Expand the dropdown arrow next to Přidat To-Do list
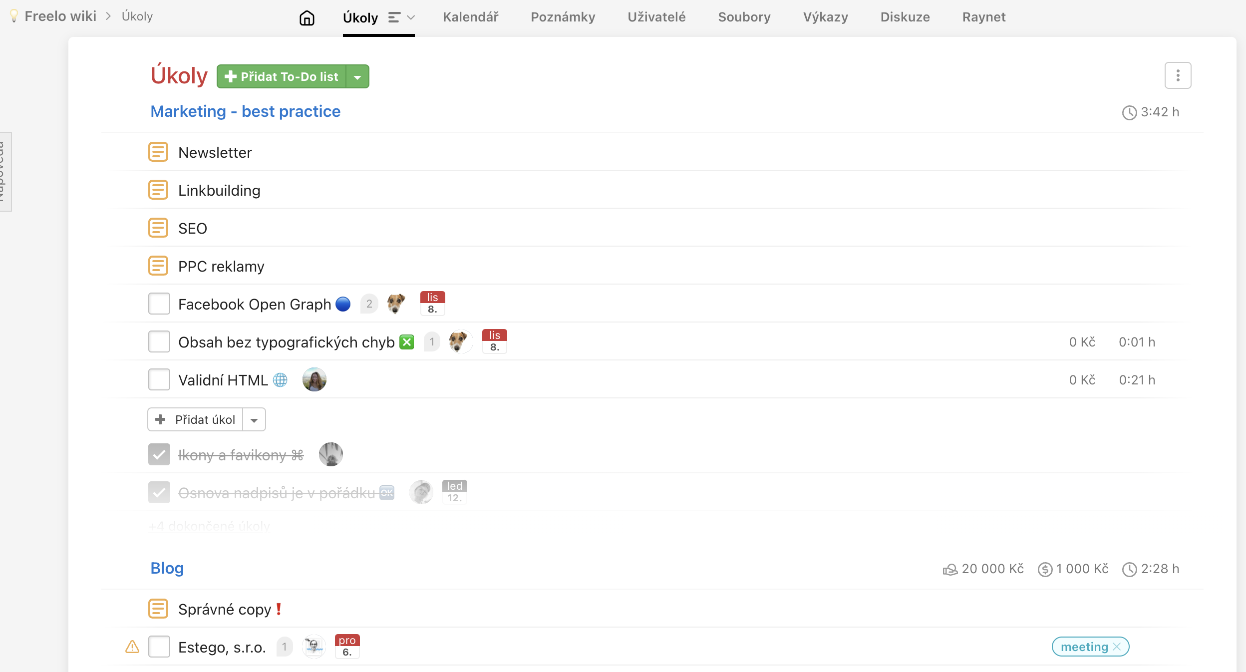Screen dimensions: 1246x672 [x=357, y=76]
